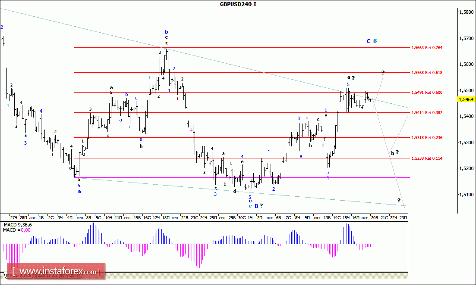The height and width of the screenshot is (285, 476).
Task: Click the 16П date label
Action: [356, 217]
